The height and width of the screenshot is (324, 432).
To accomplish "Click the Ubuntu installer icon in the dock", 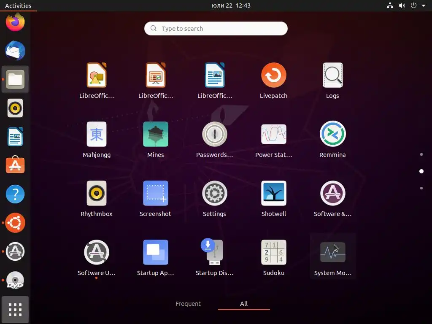I will [x=15, y=223].
